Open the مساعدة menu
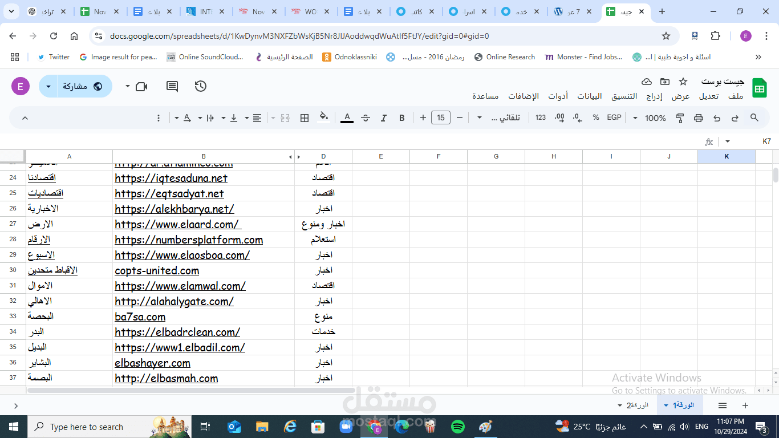The width and height of the screenshot is (779, 438). coord(485,96)
